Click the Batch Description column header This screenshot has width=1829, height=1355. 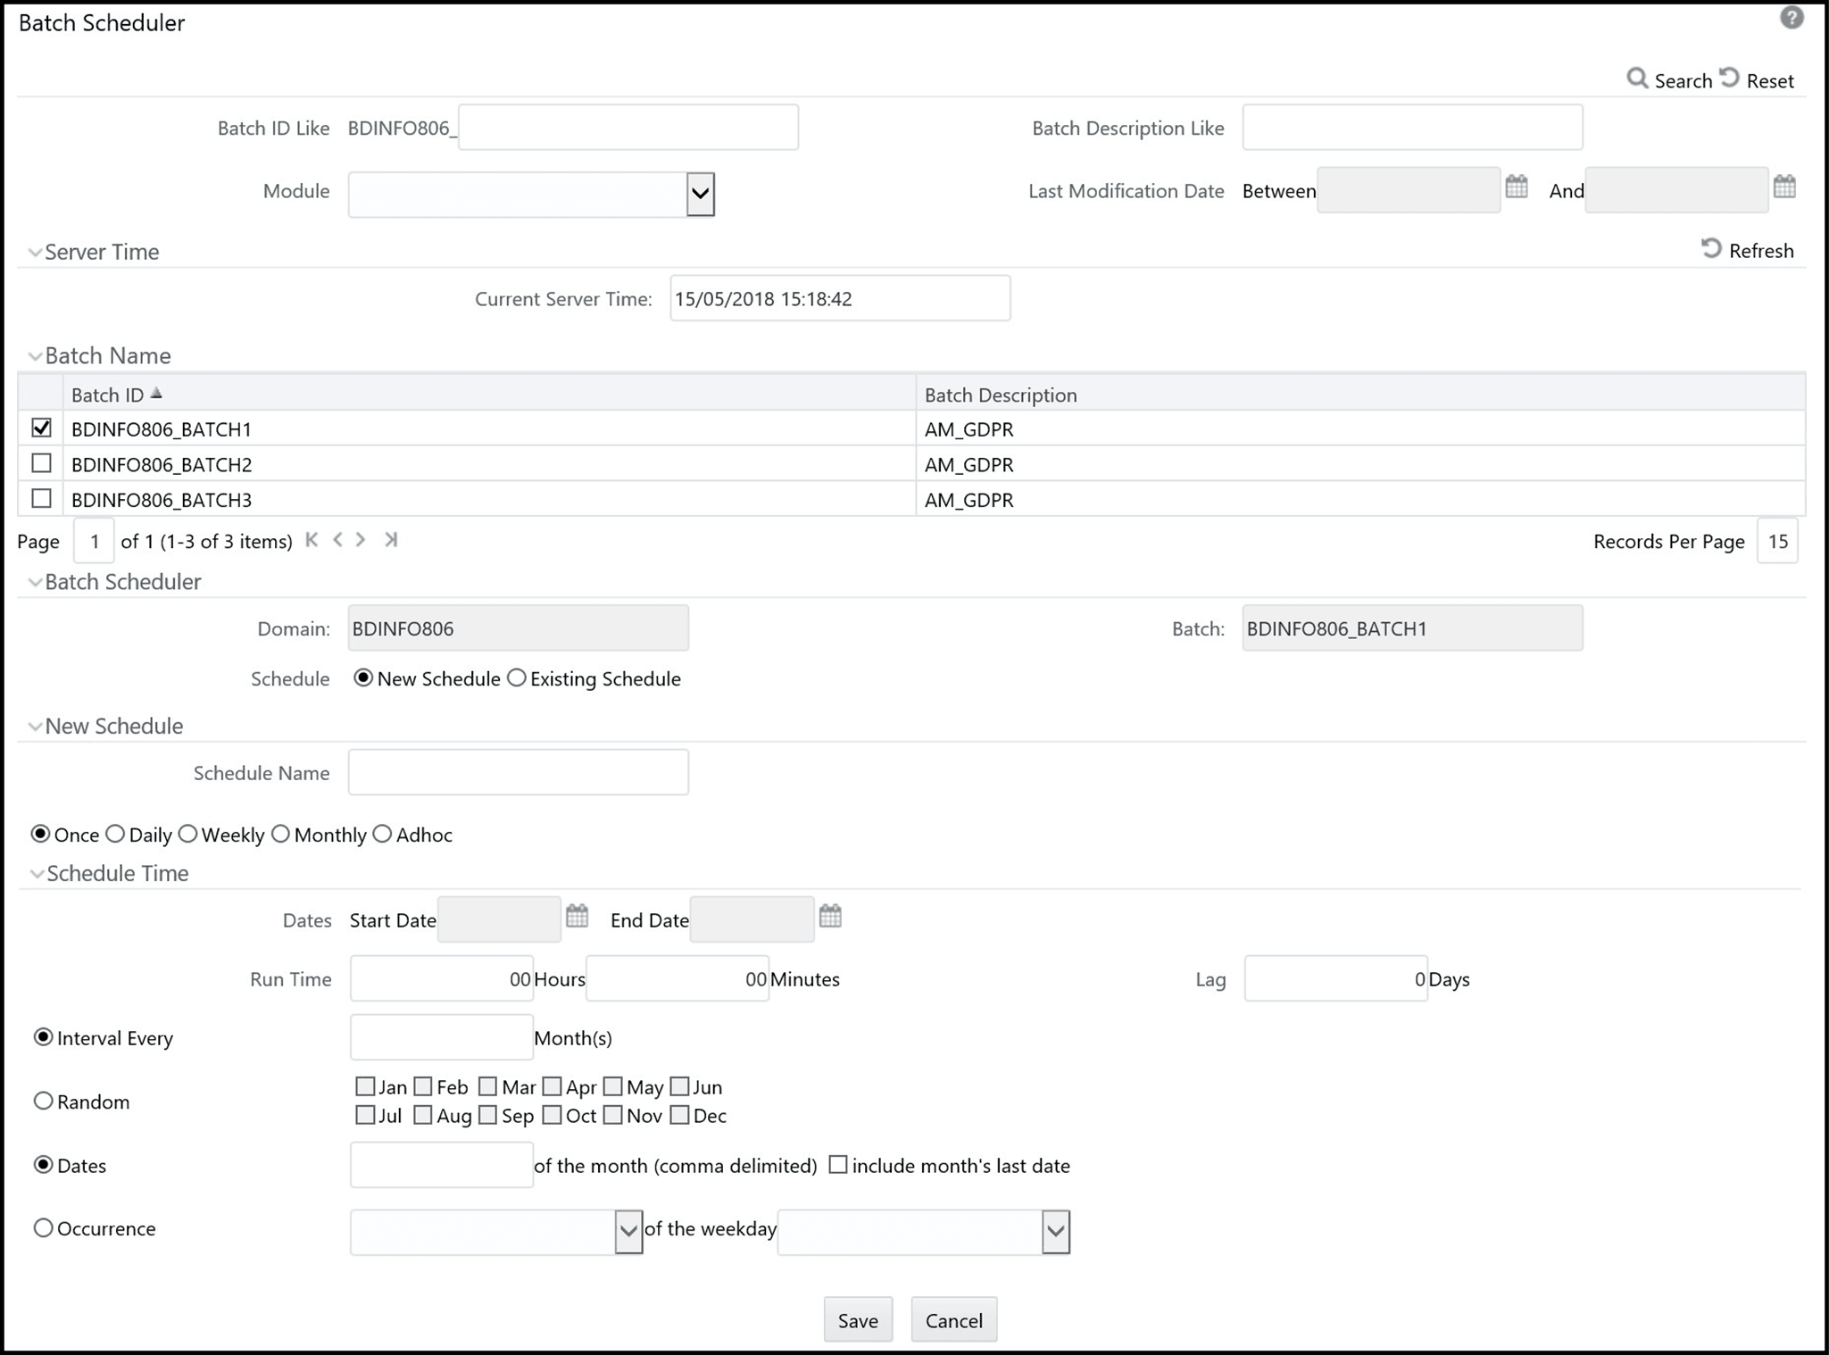click(x=1000, y=395)
